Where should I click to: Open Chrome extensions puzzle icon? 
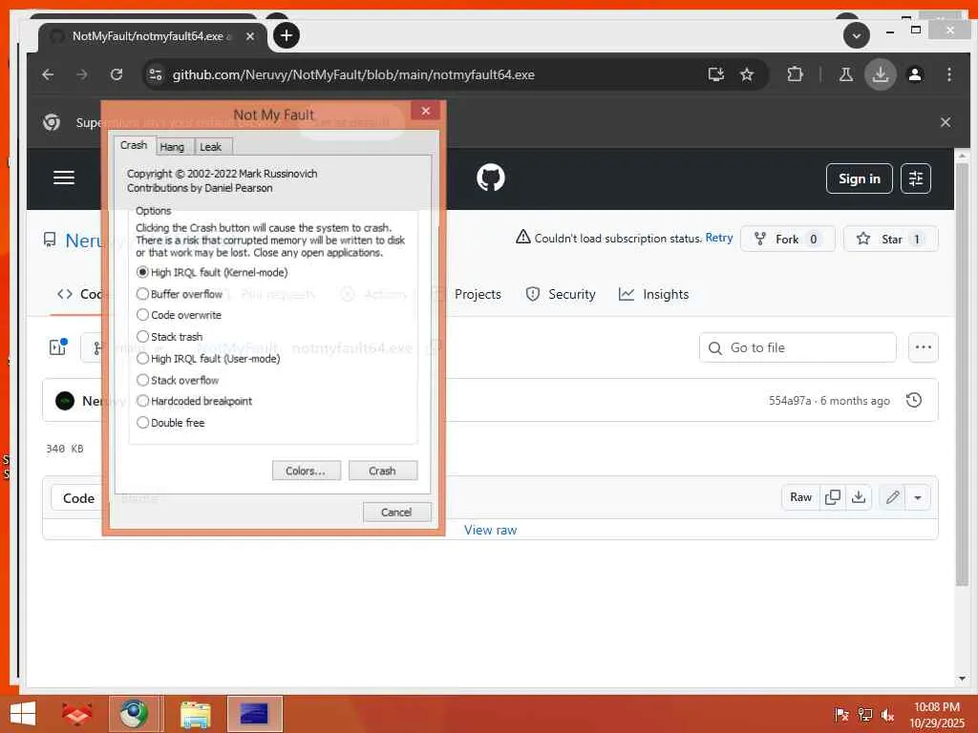(x=795, y=74)
